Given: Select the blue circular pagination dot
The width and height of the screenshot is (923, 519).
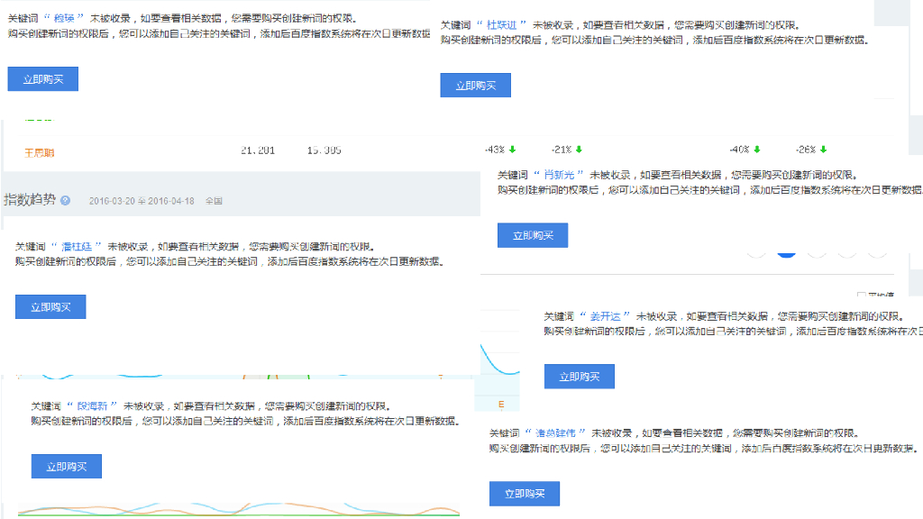Looking at the screenshot, I should pyautogui.click(x=787, y=253).
